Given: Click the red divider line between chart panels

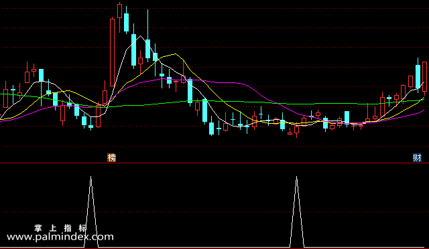Looking at the screenshot, I should (x=214, y=163).
